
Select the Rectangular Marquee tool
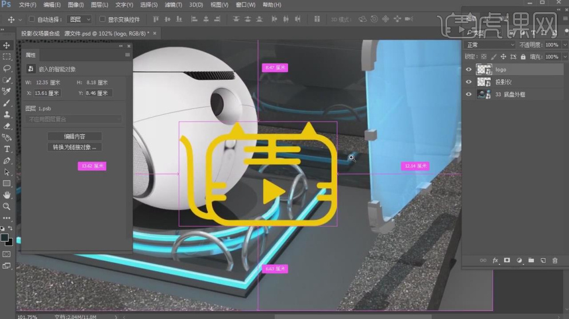click(7, 57)
